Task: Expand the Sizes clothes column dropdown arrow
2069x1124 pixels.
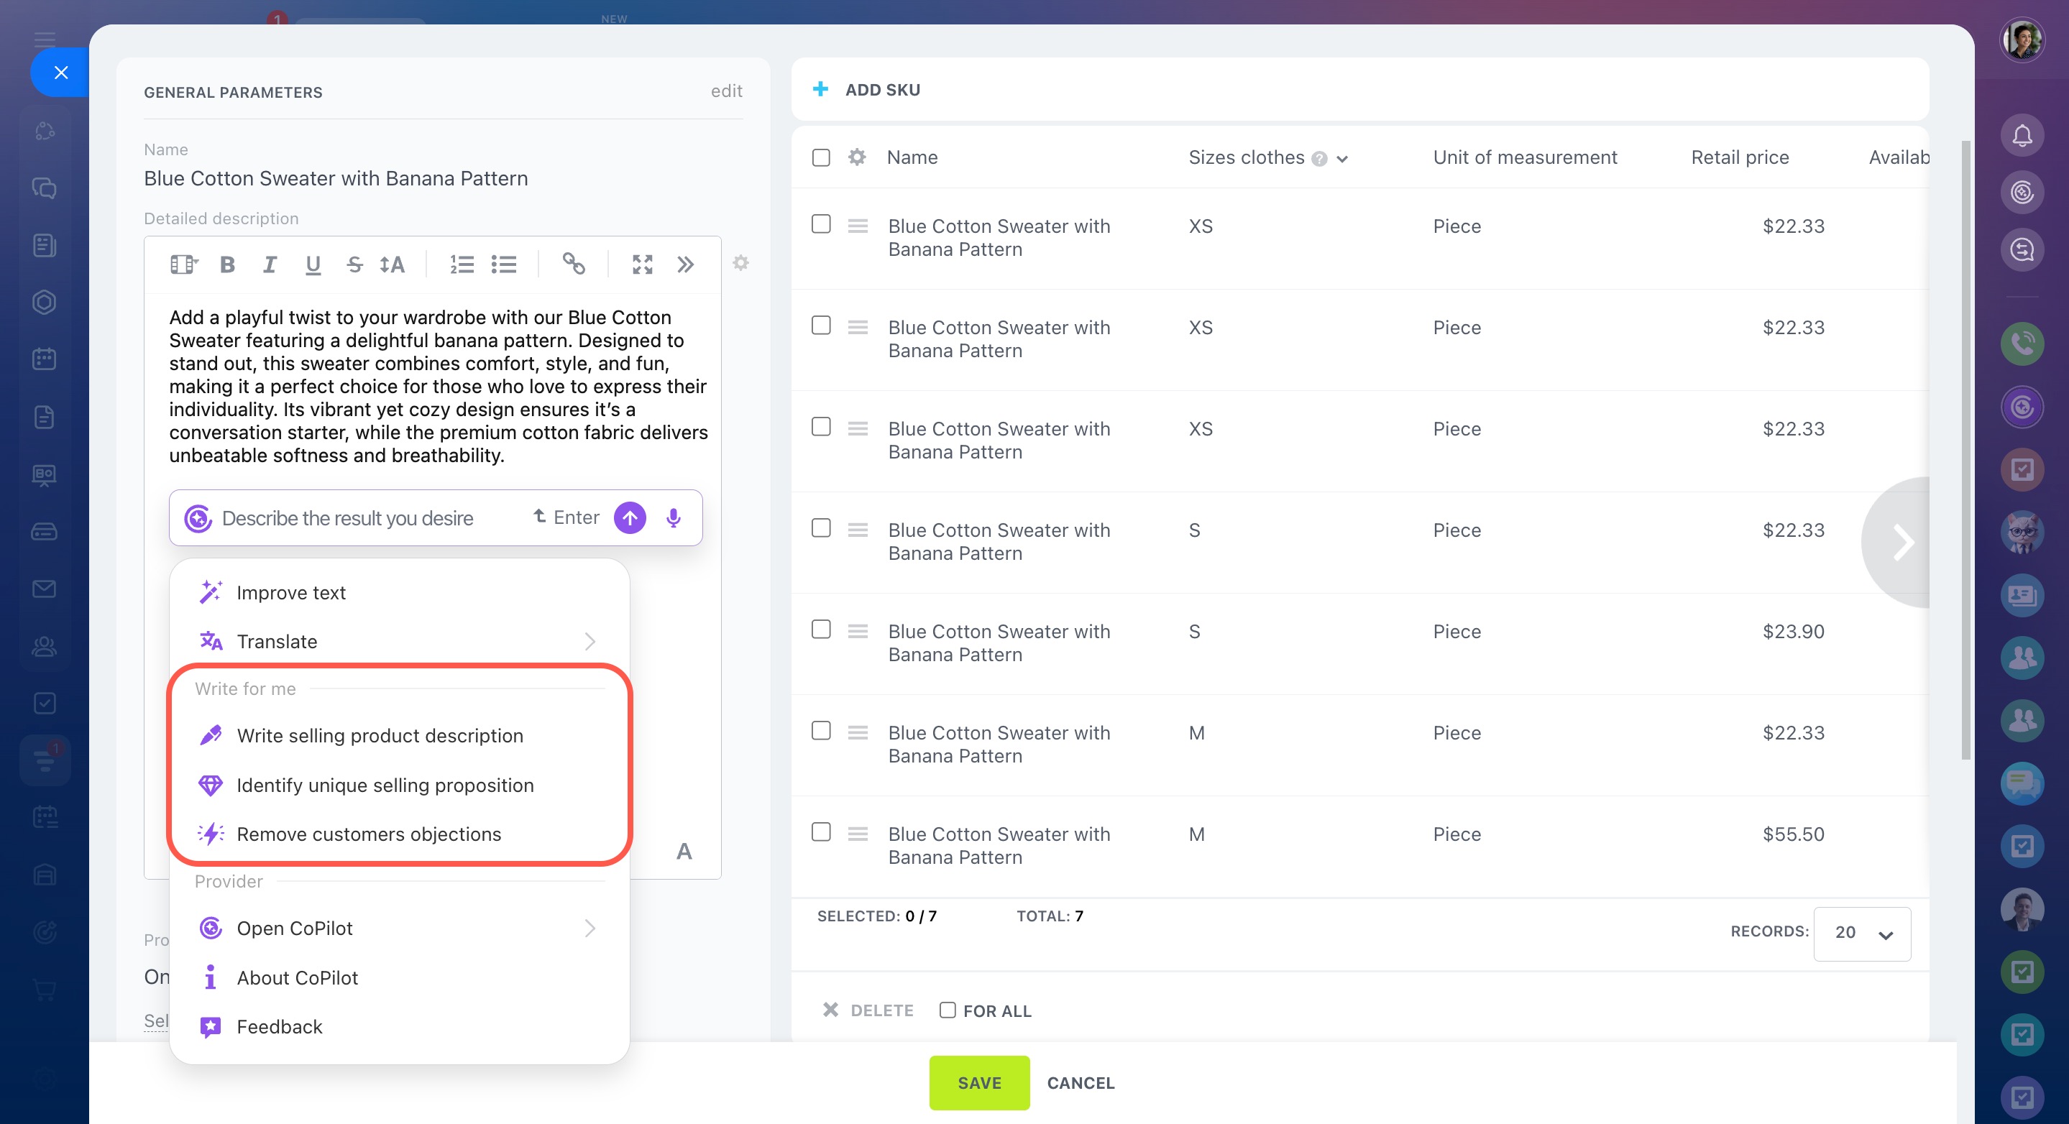Action: point(1342,159)
